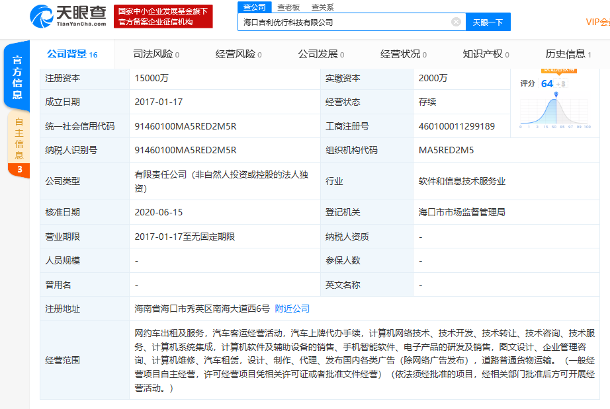This screenshot has height=409, width=610.
Task: Click the VIP会员 link
Action: pyautogui.click(x=597, y=22)
